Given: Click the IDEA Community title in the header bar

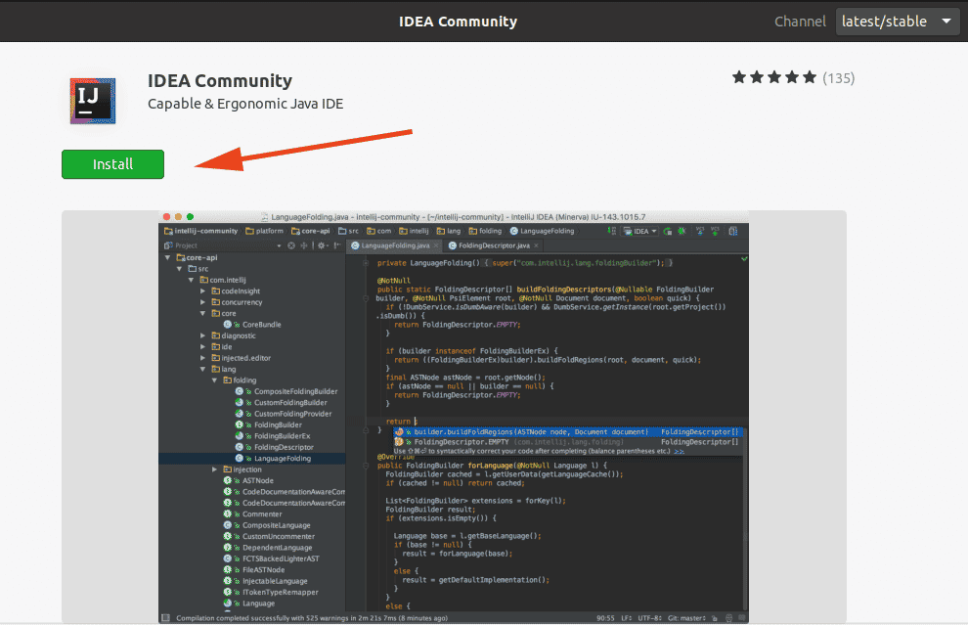Looking at the screenshot, I should tap(458, 22).
